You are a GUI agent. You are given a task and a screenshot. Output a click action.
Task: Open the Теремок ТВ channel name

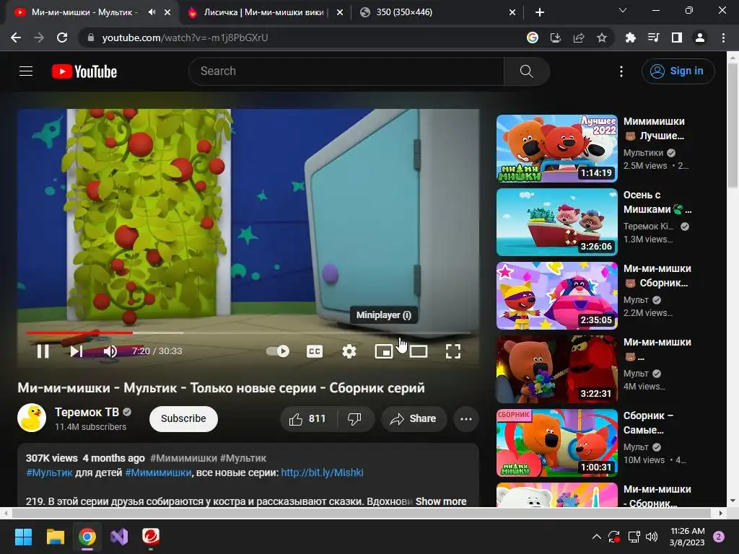87,412
